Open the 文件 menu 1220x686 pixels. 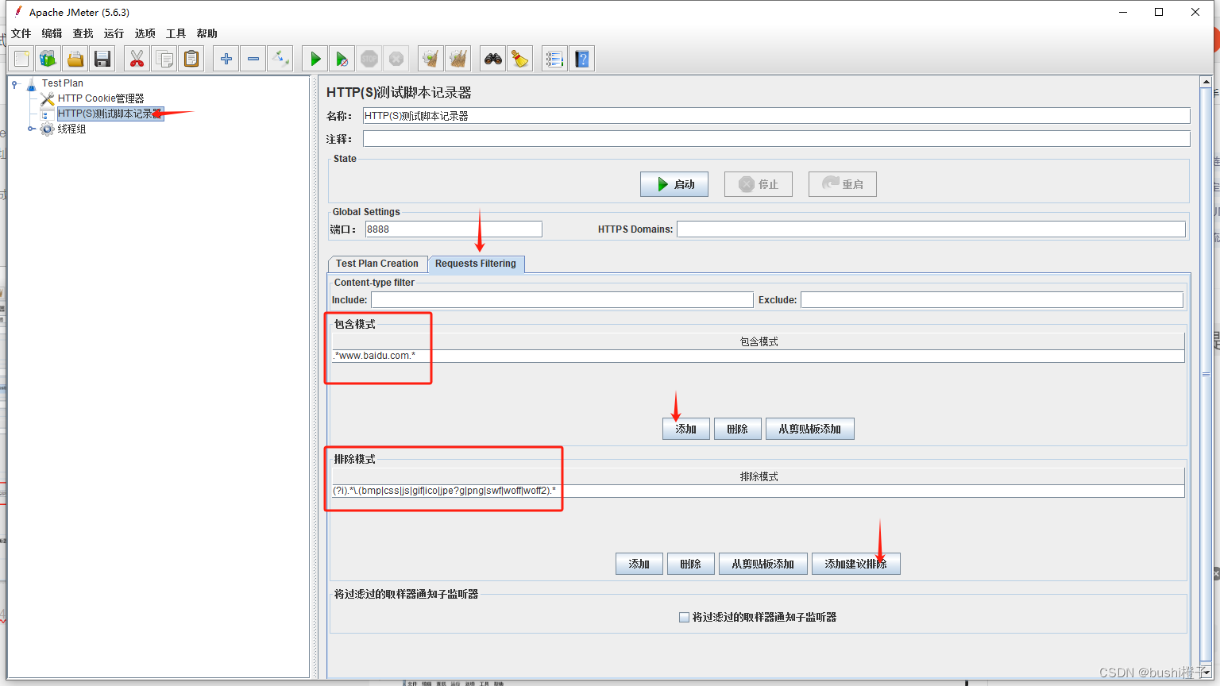(21, 33)
